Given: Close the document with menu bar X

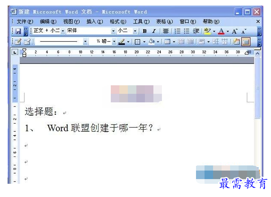Looking at the screenshot, I should (258, 21).
